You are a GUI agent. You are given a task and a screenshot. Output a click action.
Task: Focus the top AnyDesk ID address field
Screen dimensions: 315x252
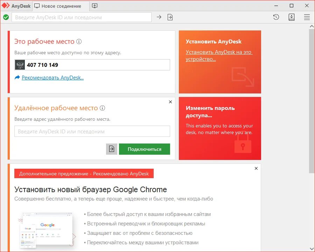pyautogui.click(x=82, y=17)
